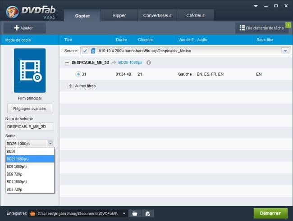Screen dimensions: 293x221
Task: Maximize the DVDFab window
Action: pyautogui.click(x=276, y=6)
